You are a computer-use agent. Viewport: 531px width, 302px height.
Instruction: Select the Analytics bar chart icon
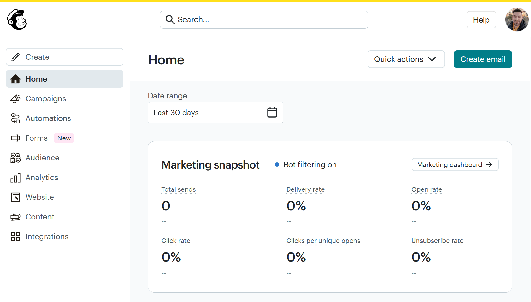coord(15,177)
